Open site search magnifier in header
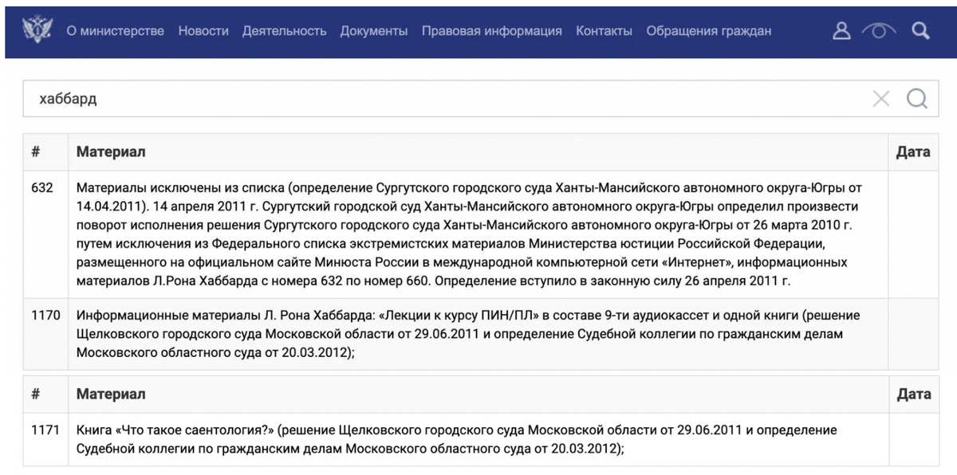Screen dimensions: 957x475 click(x=921, y=31)
